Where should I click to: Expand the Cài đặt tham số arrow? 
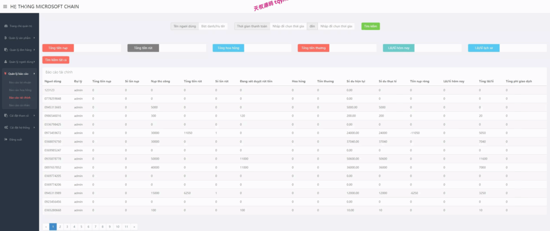[x=34, y=115]
